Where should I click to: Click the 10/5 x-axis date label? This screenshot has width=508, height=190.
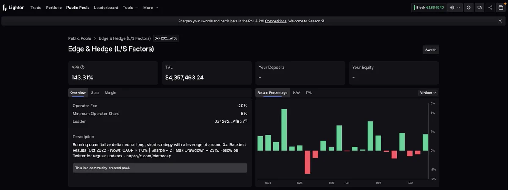[378, 183]
